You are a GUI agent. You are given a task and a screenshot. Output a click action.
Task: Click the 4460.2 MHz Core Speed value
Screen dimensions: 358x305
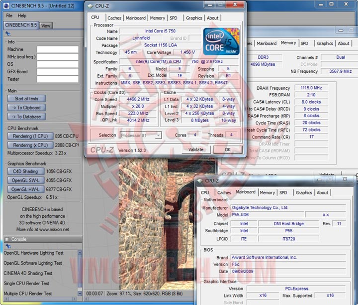(138, 99)
